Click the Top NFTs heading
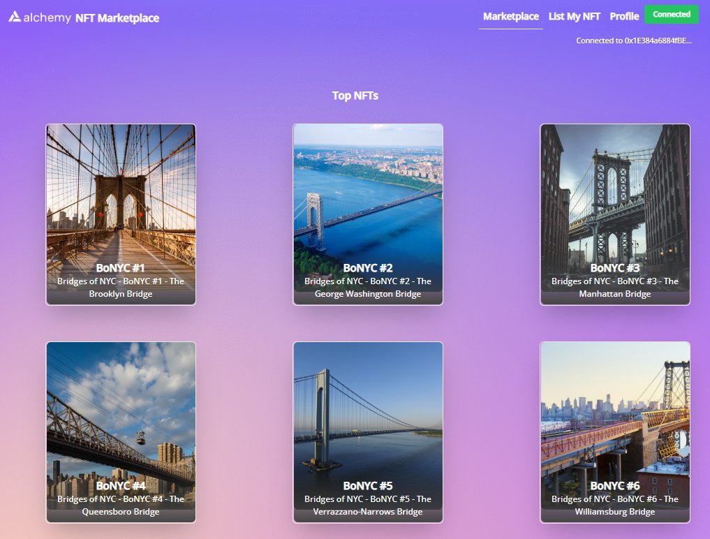710x539 pixels. (355, 96)
